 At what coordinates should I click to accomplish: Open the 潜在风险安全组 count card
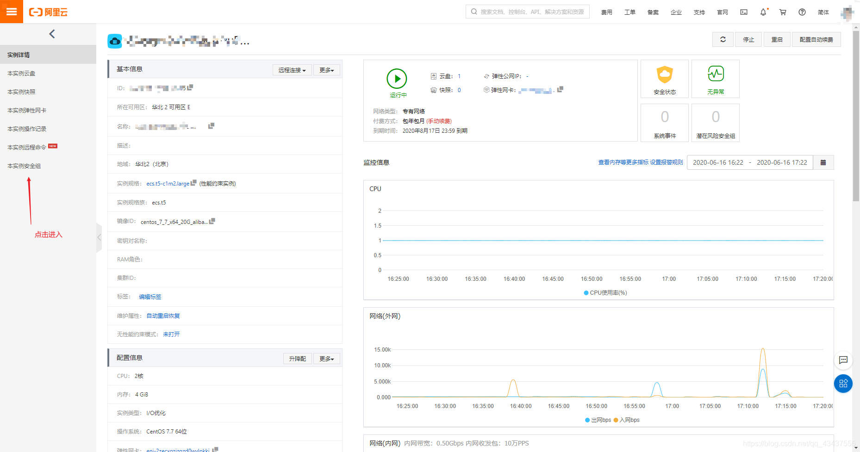[716, 123]
